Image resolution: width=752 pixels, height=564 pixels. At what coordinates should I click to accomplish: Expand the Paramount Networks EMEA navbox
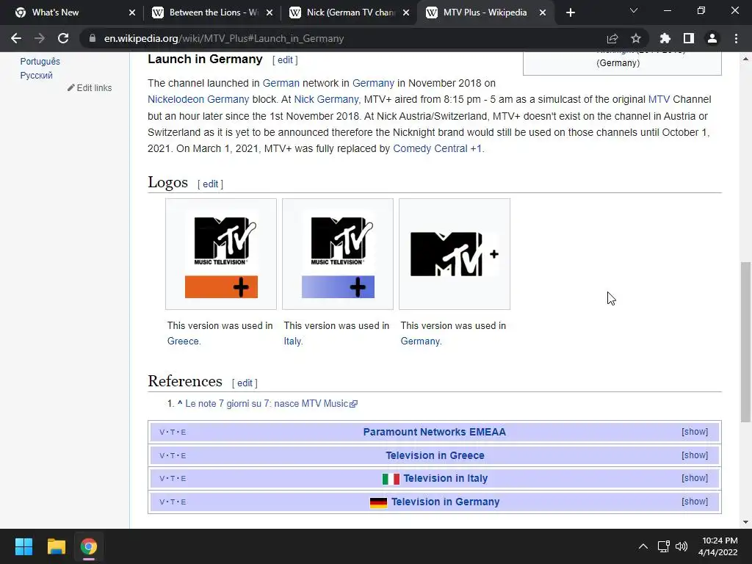click(x=695, y=432)
